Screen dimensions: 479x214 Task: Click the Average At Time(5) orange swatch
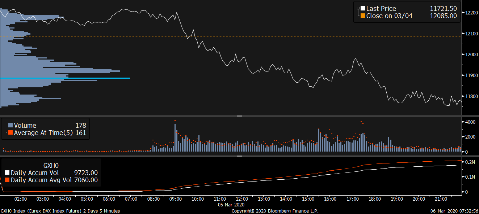pos(10,132)
